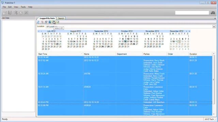Expand the Location dropdown arrow
218x122 pixels.
pyautogui.click(x=214, y=26)
